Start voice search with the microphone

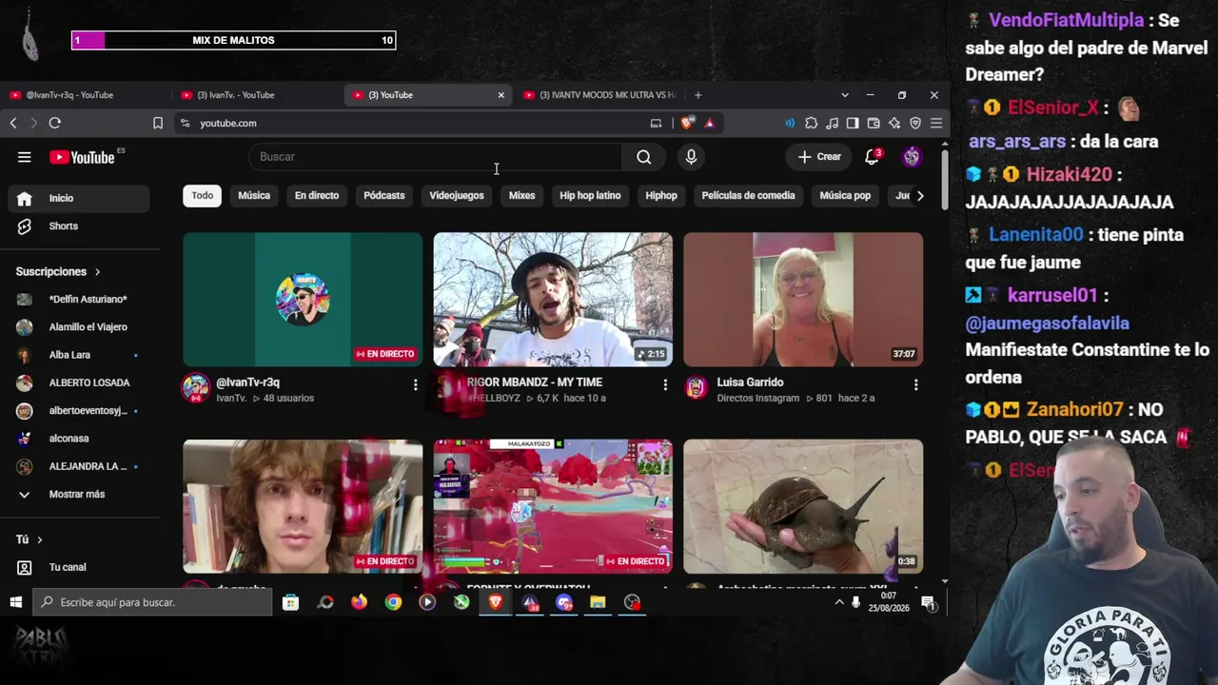pos(691,157)
